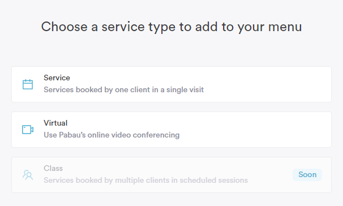Select the Service card option
The height and width of the screenshot is (206, 343).
click(x=171, y=84)
